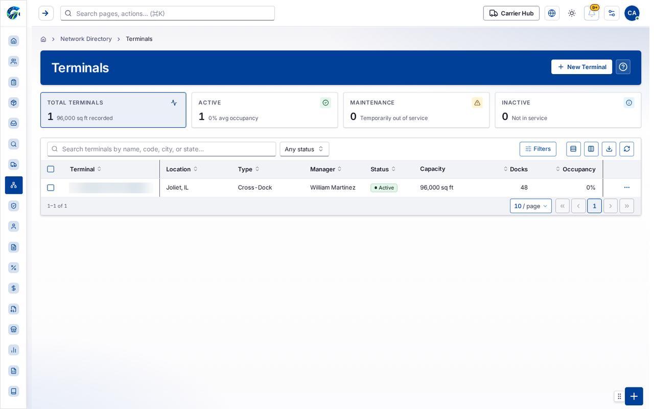Screen dimensions: 654x409
Task: Open the inbox tray icon in the sidebar
Action: tap(14, 123)
